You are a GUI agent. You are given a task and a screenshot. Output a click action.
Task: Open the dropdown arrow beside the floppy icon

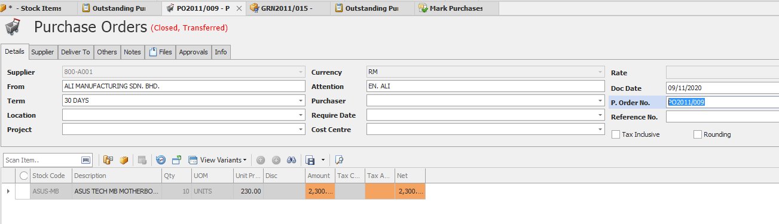(x=323, y=160)
